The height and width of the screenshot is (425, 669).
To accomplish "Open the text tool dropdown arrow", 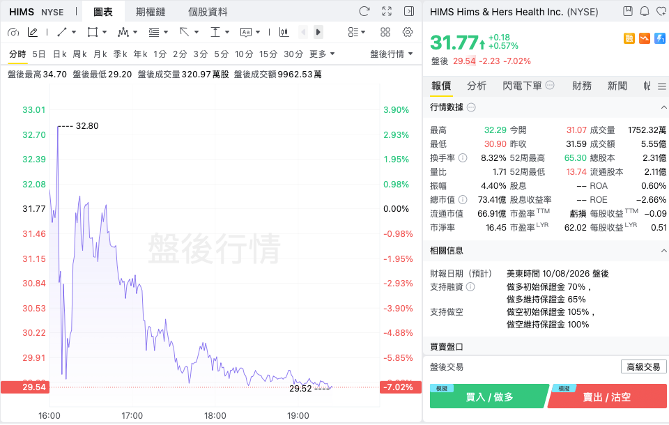I will (258, 32).
